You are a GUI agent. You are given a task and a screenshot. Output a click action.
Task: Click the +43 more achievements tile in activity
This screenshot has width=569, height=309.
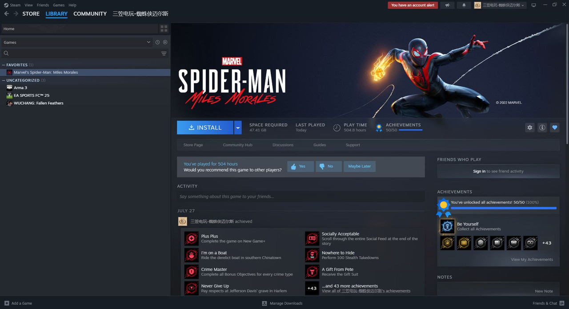[312, 288]
